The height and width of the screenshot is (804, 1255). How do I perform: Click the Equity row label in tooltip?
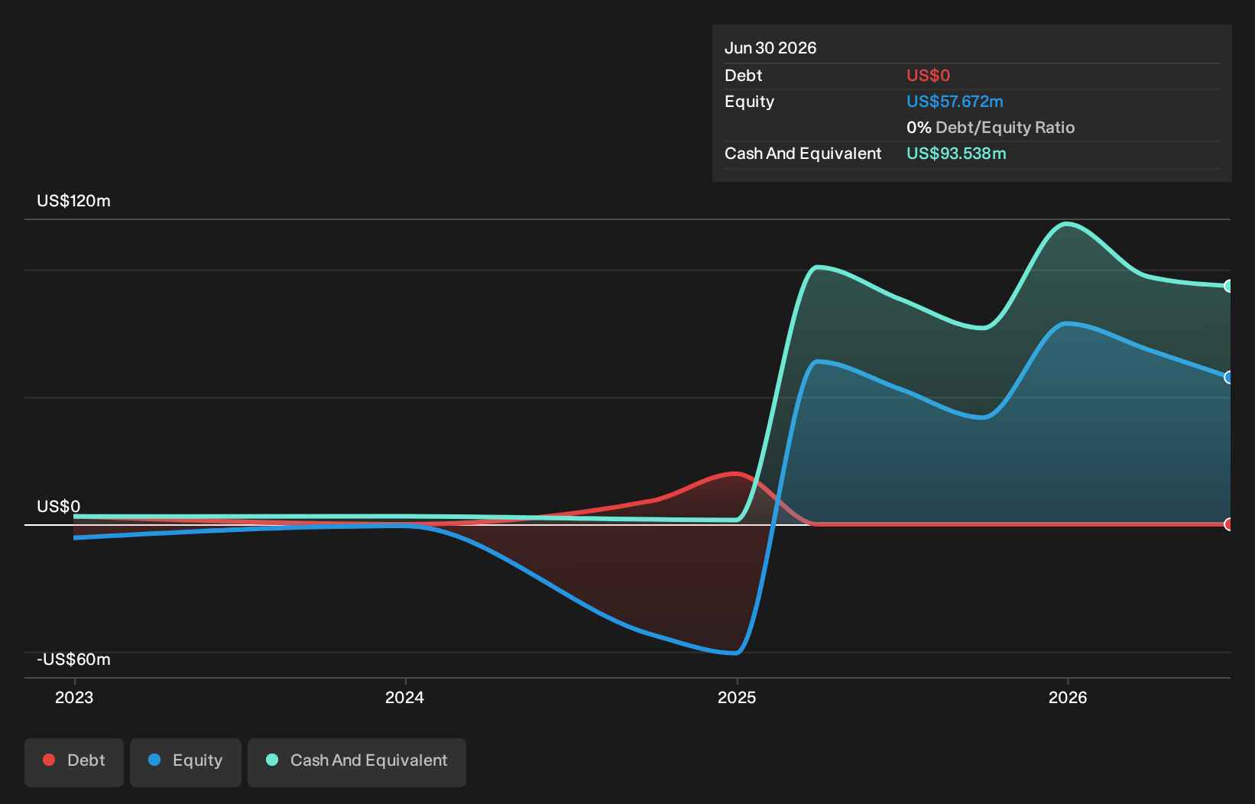click(x=749, y=102)
